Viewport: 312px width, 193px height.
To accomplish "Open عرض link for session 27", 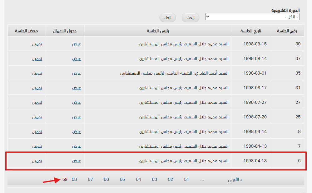I will [77, 103].
